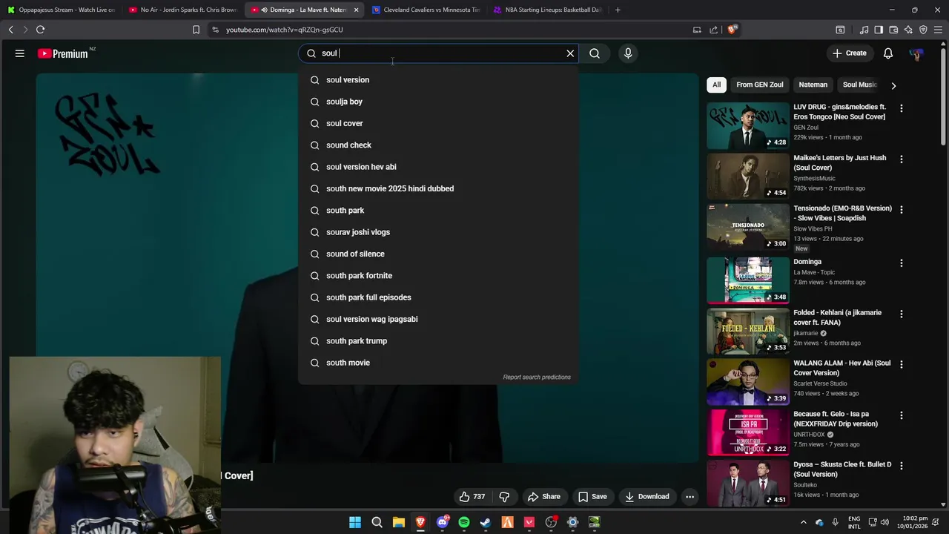Go to YouTube Premium home logo
Image resolution: width=949 pixels, height=534 pixels.
pyautogui.click(x=63, y=53)
